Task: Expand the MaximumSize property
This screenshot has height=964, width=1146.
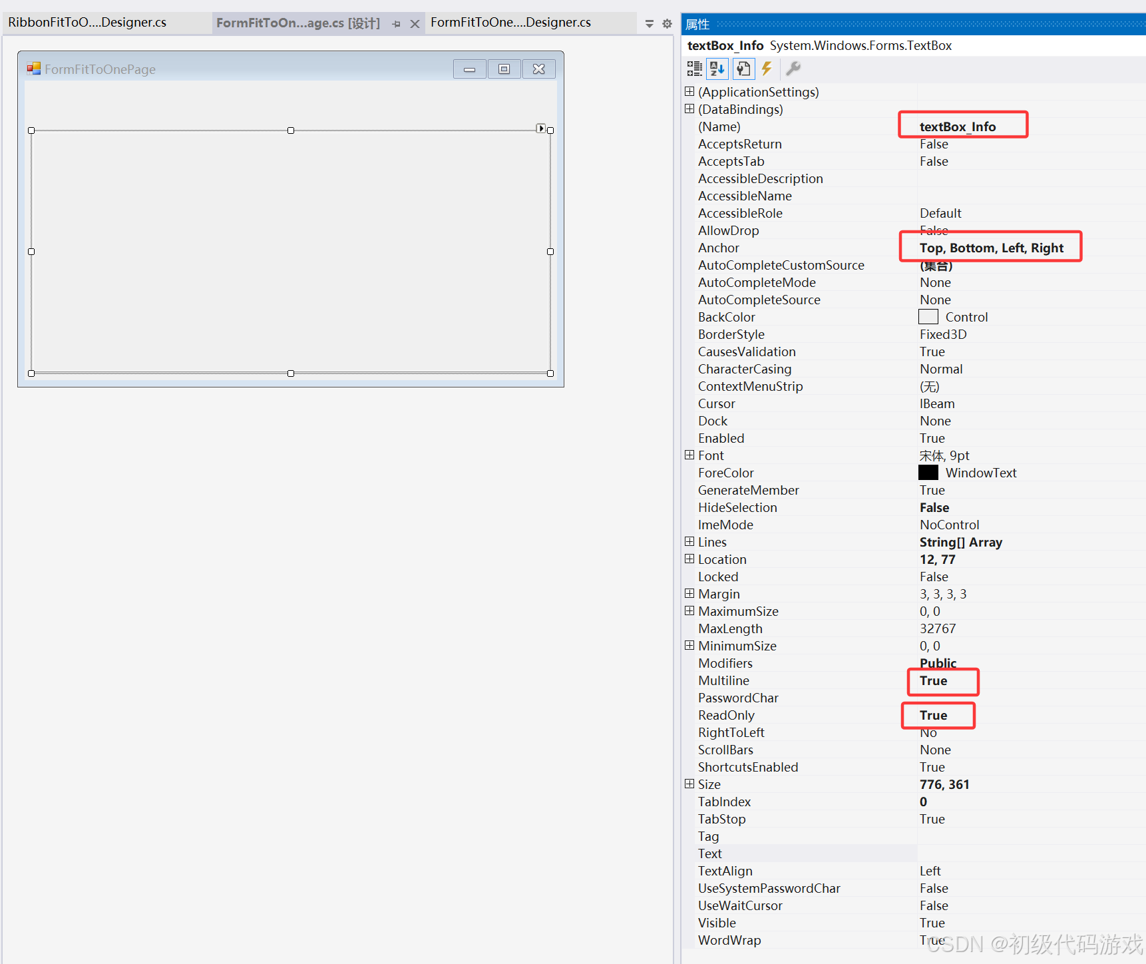Action: (689, 610)
